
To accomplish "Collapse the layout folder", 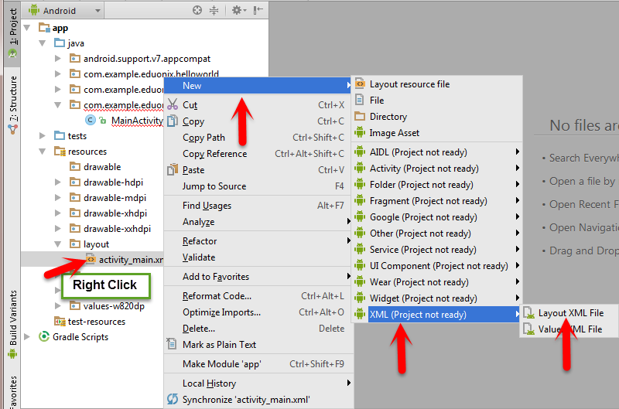I will pyautogui.click(x=58, y=244).
